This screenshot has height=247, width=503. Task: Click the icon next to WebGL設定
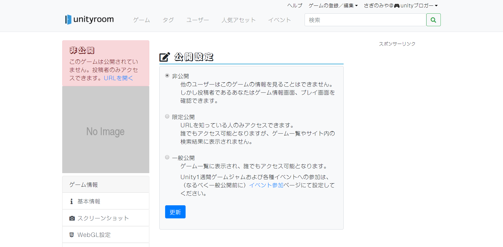pyautogui.click(x=72, y=234)
